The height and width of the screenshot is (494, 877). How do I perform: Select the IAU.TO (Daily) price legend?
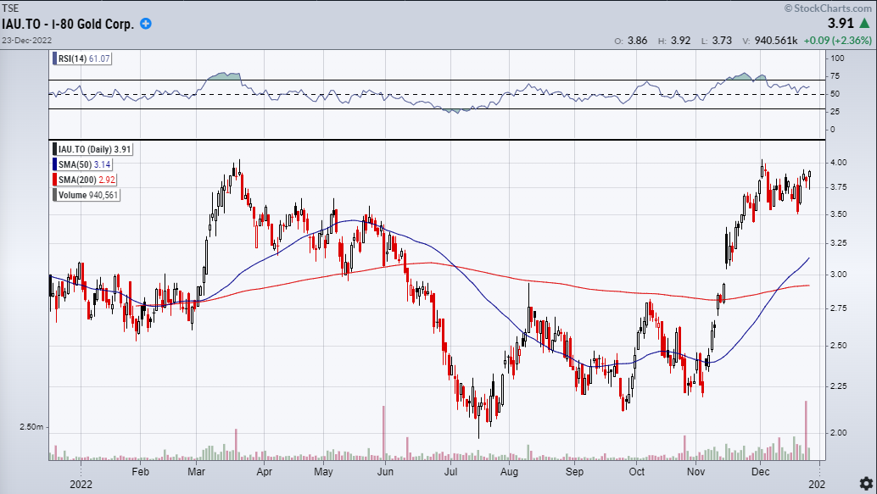click(93, 149)
